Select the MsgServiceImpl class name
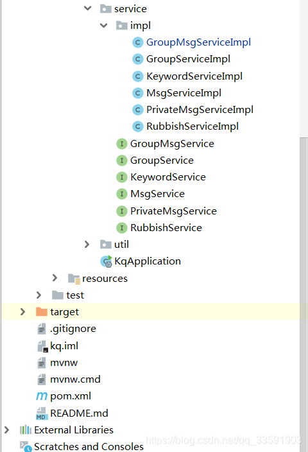The width and height of the screenshot is (308, 452). click(x=184, y=93)
